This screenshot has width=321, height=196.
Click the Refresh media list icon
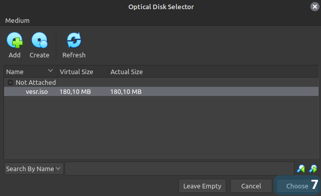(x=74, y=40)
